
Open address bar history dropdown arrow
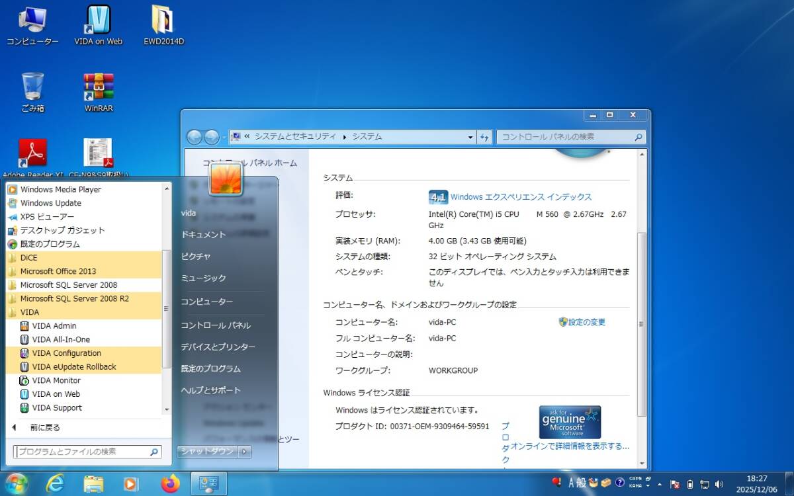click(x=470, y=137)
